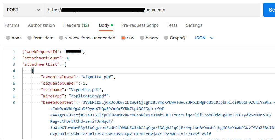
Task: Choose the binary body radio option
Action: coord(142,38)
